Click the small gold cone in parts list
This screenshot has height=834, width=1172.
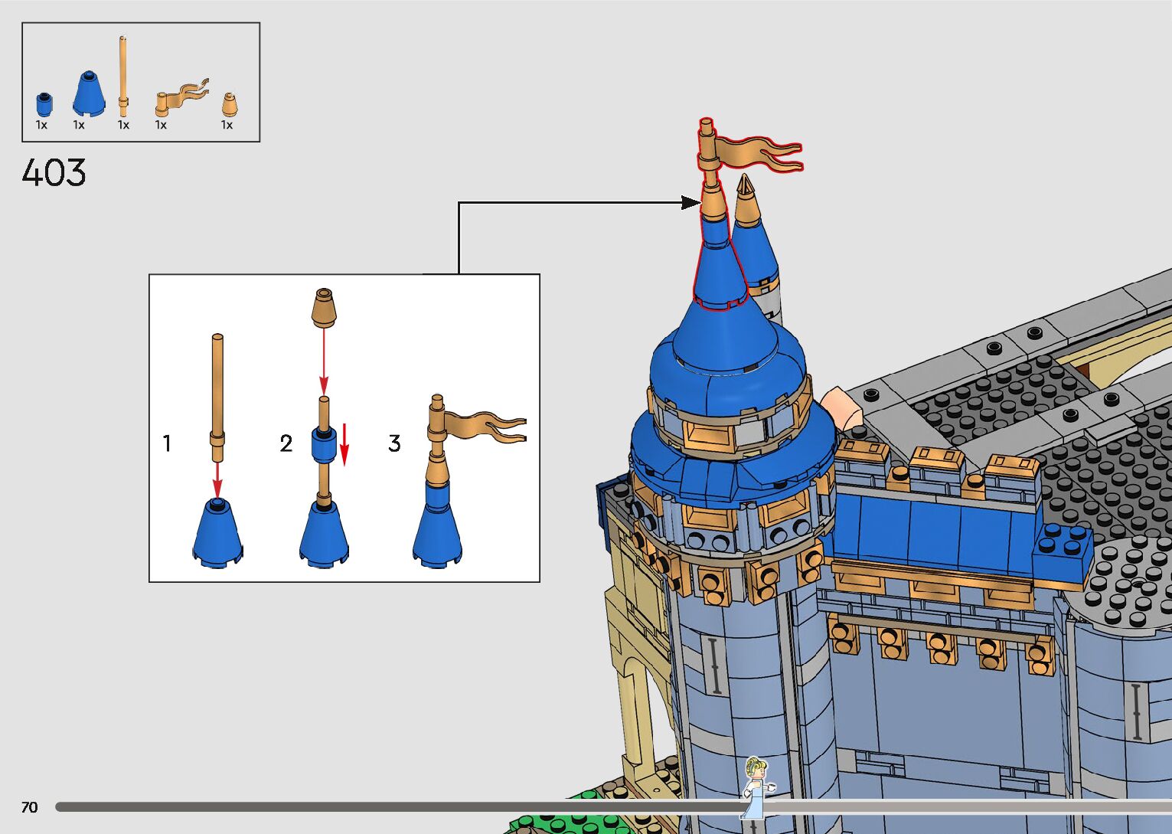point(230,105)
